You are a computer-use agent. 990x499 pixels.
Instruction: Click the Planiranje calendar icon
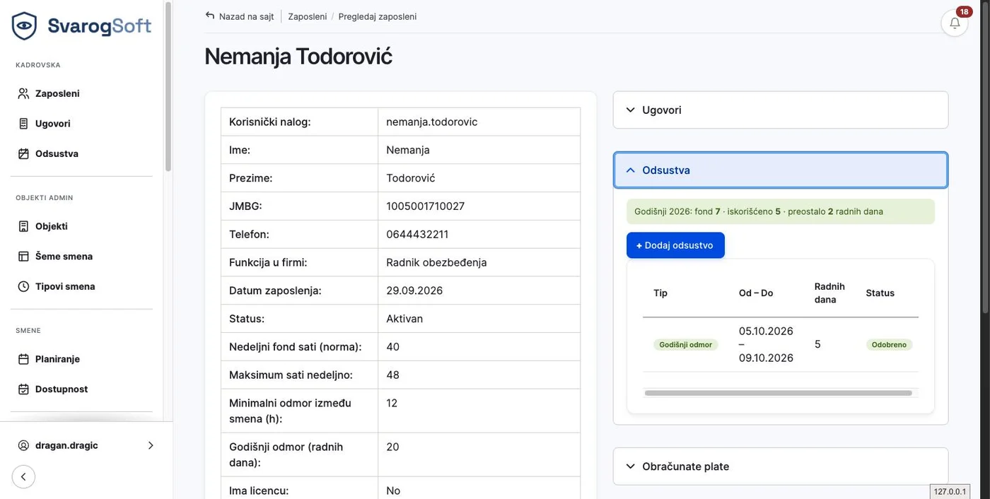pos(23,359)
